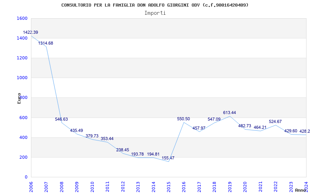This screenshot has height=194, width=310.
Task: Click x-axis year label 2019
Action: pos(230,187)
